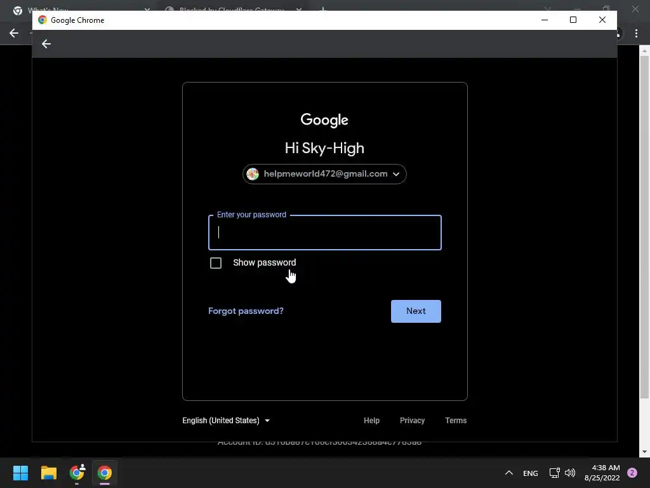Viewport: 650px width, 488px height.
Task: Go back using the popup's back arrow
Action: (46, 44)
